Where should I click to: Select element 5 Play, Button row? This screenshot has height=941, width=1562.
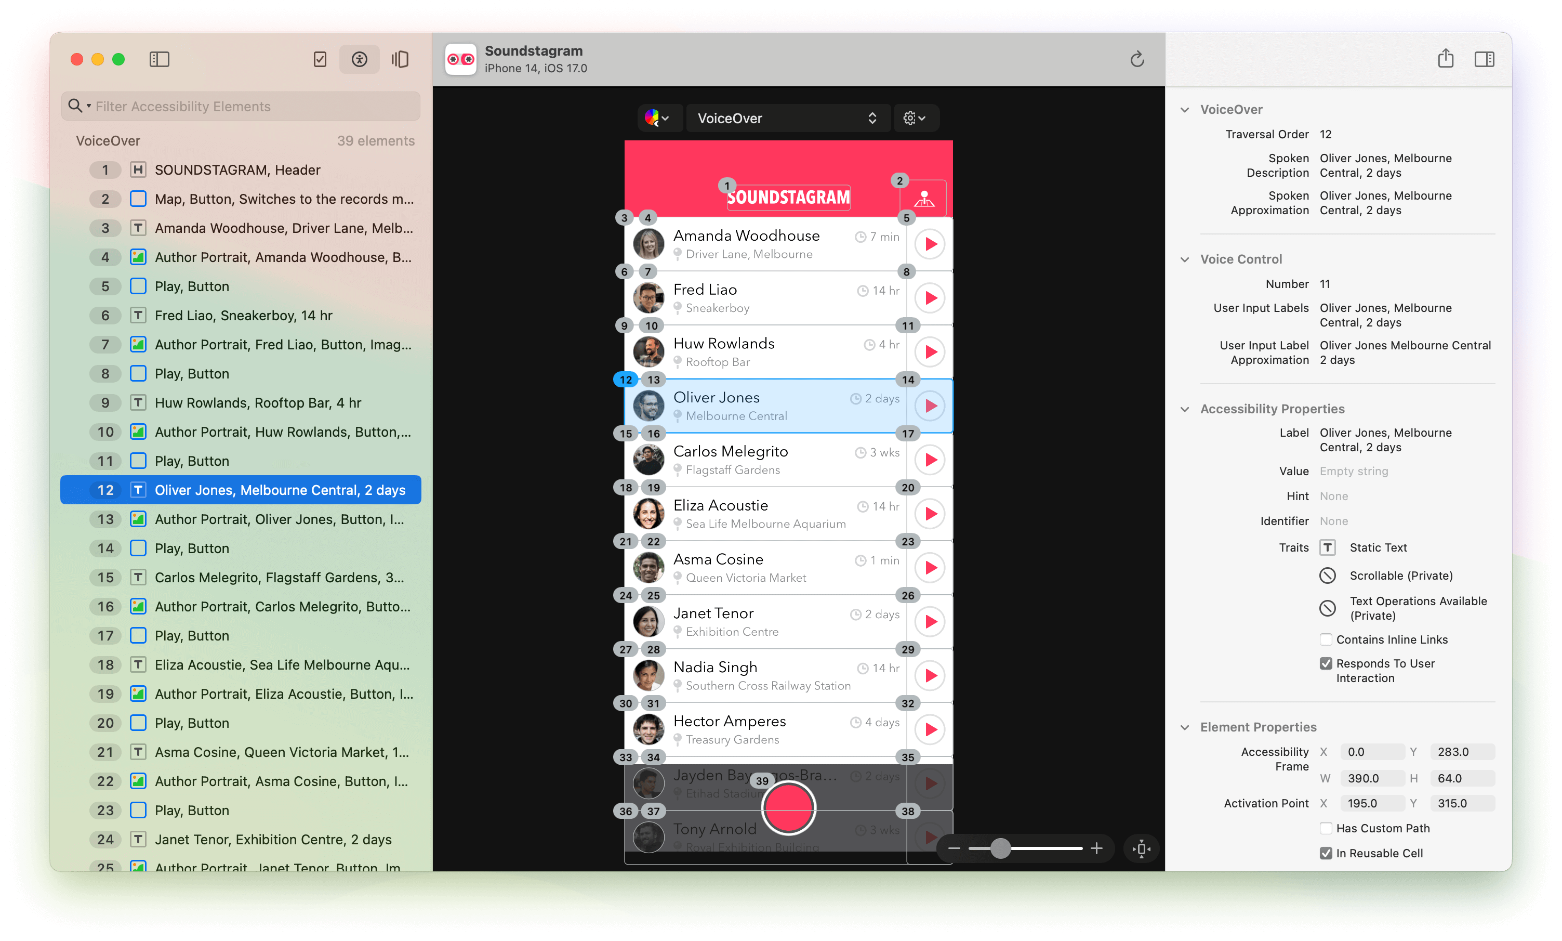(241, 286)
